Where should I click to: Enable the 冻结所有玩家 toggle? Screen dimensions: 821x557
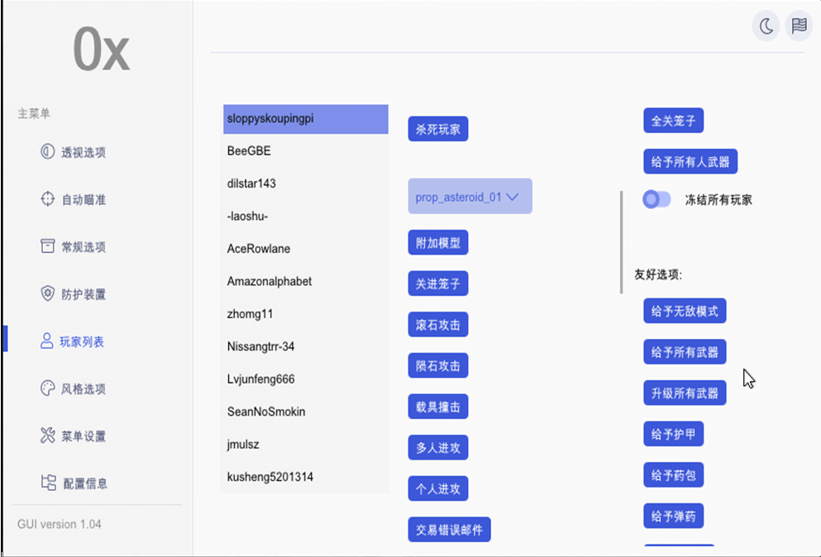coord(656,199)
